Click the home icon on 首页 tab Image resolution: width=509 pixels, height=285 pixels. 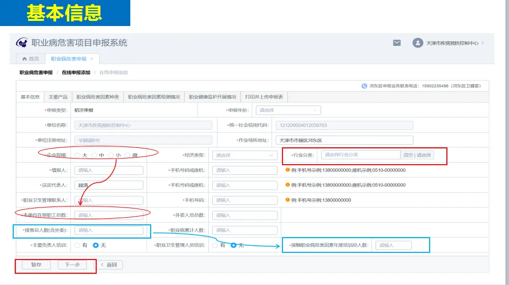click(24, 59)
